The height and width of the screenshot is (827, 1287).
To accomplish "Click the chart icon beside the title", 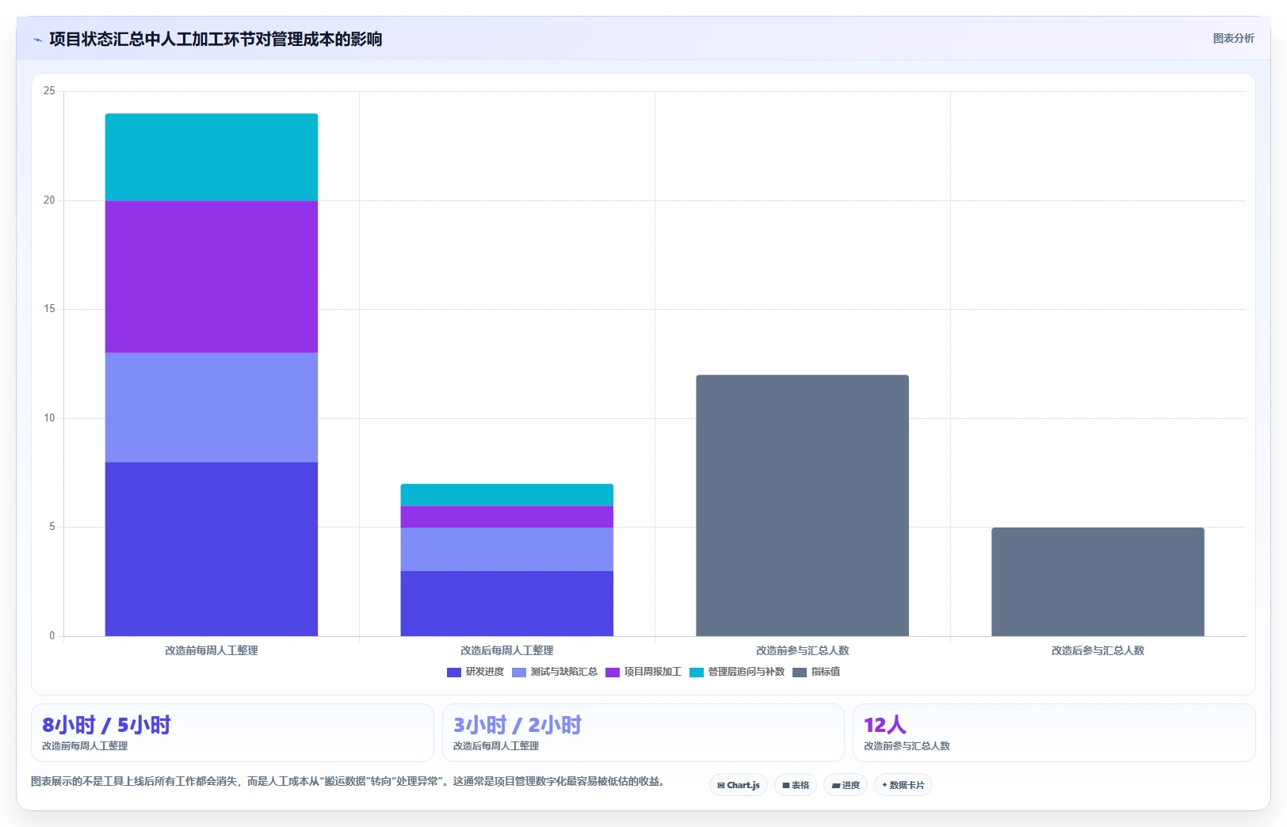I will click(37, 40).
